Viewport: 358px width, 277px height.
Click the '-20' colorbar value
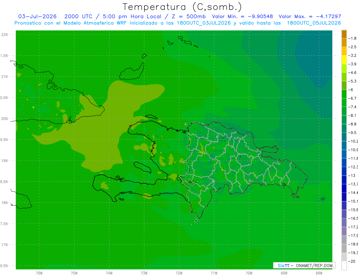pyautogui.click(x=351, y=261)
